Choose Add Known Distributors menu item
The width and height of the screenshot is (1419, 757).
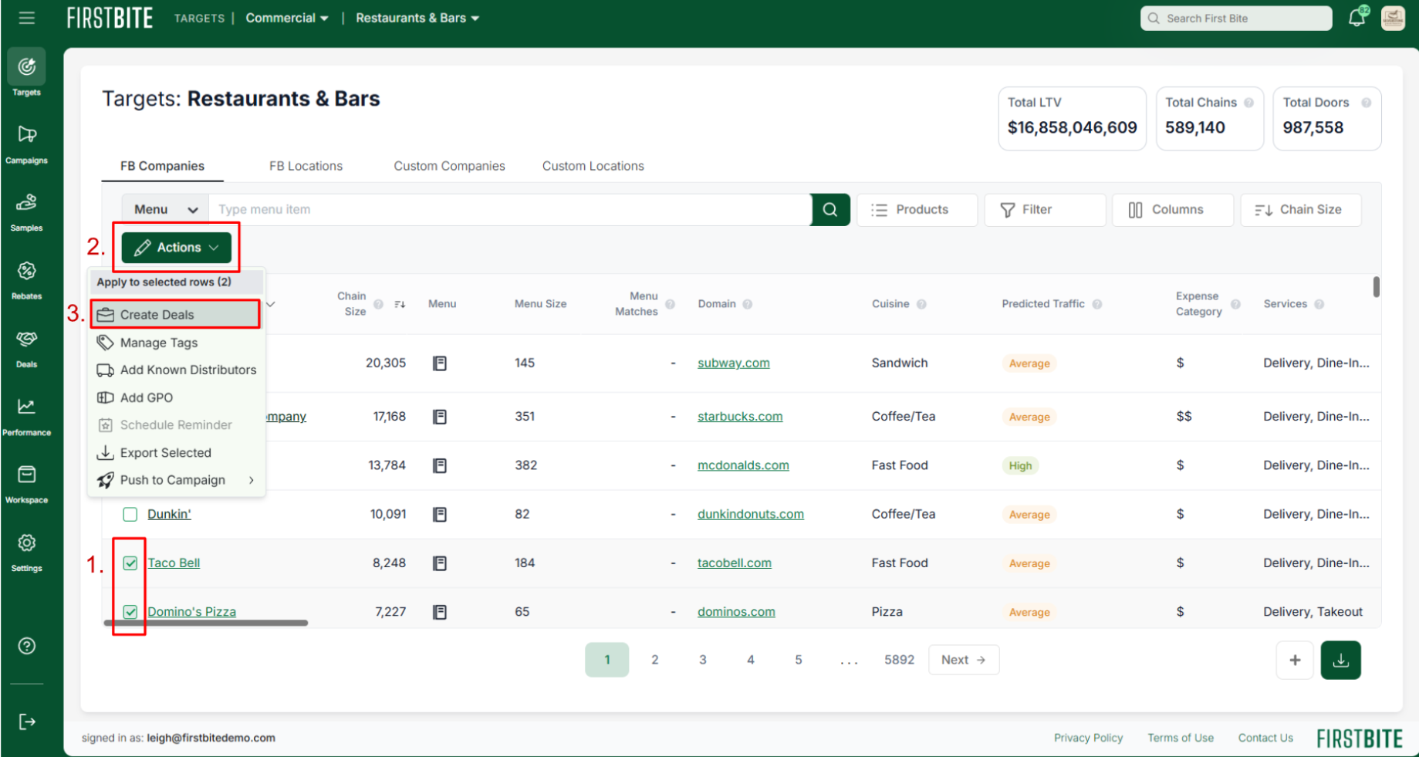point(177,370)
